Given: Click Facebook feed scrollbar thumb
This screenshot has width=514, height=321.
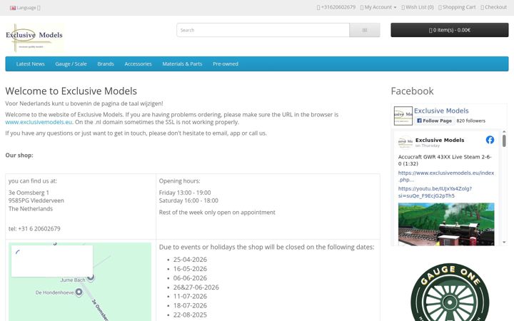Looking at the screenshot, I should click(x=504, y=141).
